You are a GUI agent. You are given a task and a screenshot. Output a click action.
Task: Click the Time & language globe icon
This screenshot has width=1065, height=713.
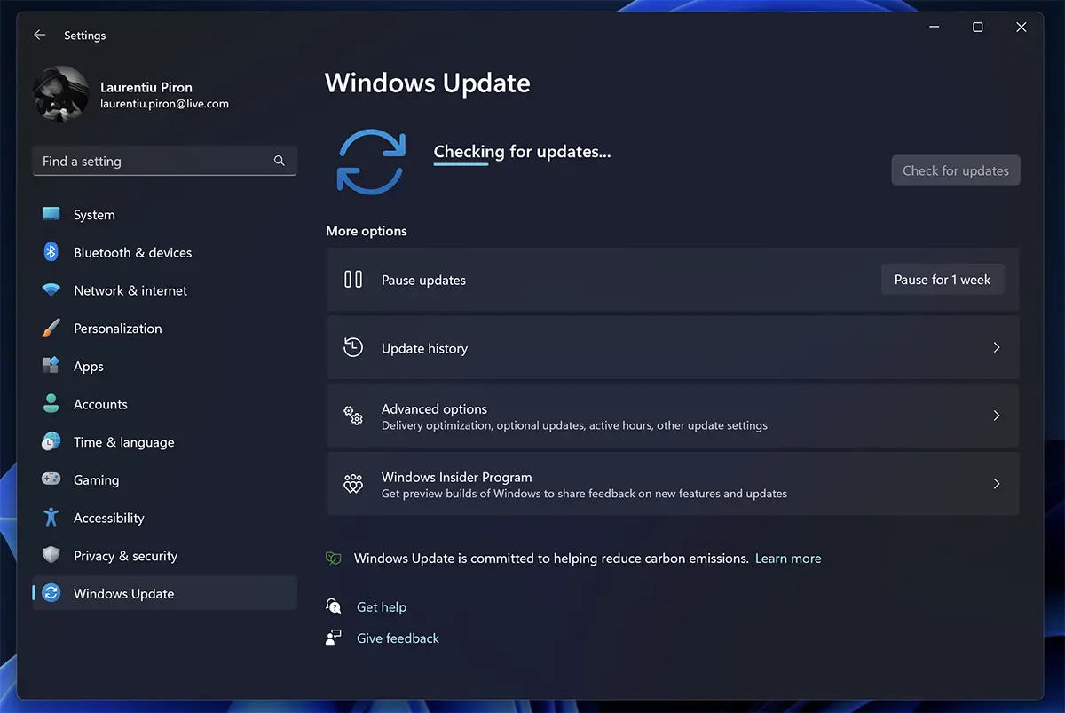[x=51, y=442]
